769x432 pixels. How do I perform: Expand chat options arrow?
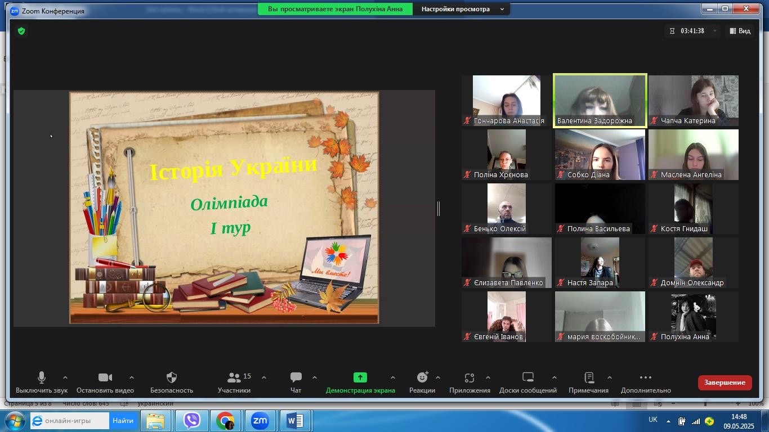tap(315, 378)
